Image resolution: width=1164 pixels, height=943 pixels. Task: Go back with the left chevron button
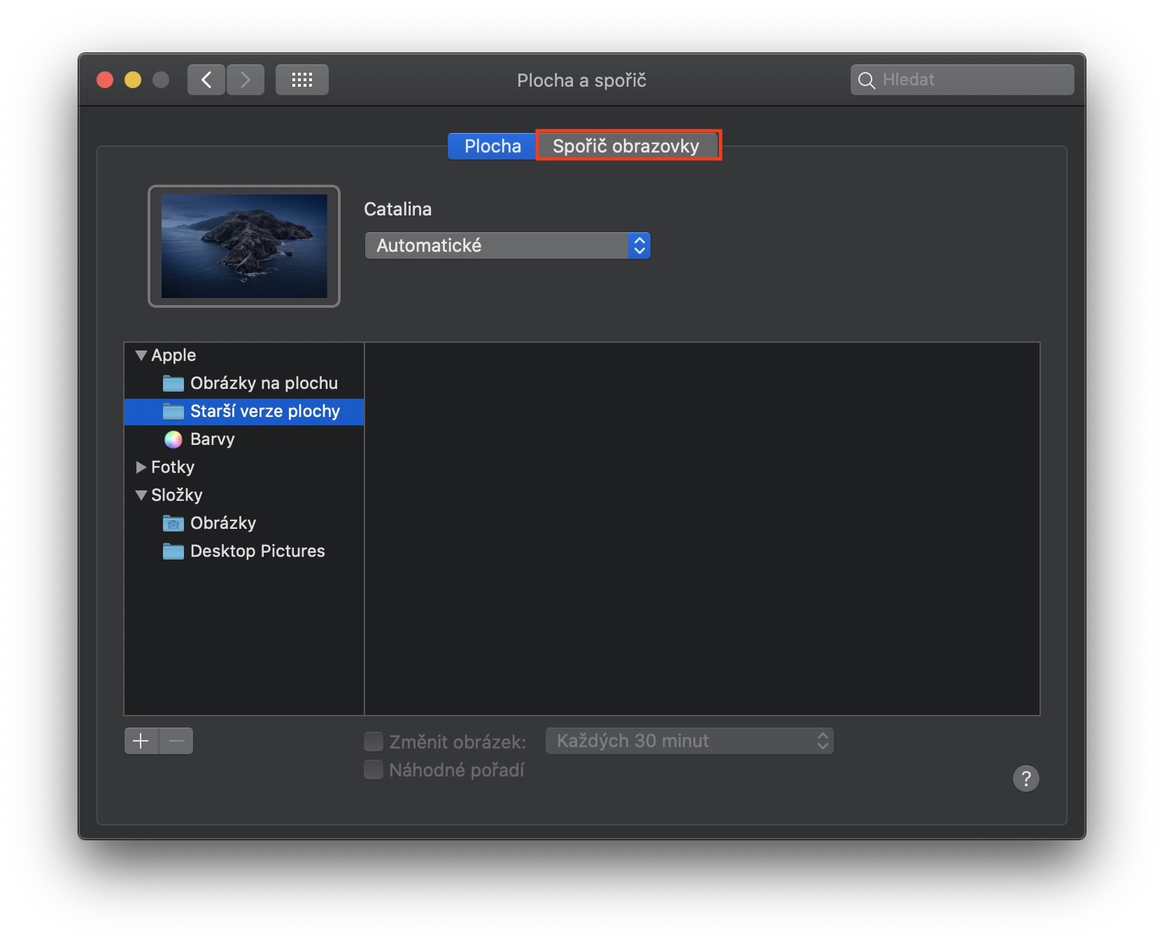pyautogui.click(x=206, y=80)
